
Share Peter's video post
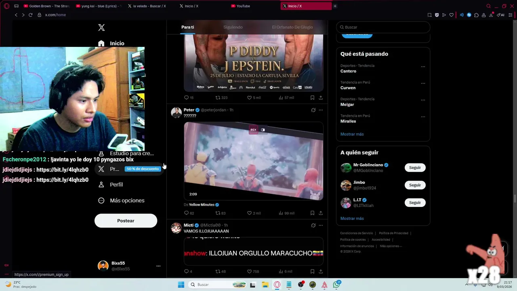[321, 213]
